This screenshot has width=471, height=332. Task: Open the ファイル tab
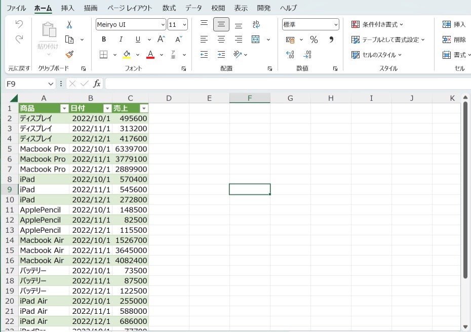16,8
